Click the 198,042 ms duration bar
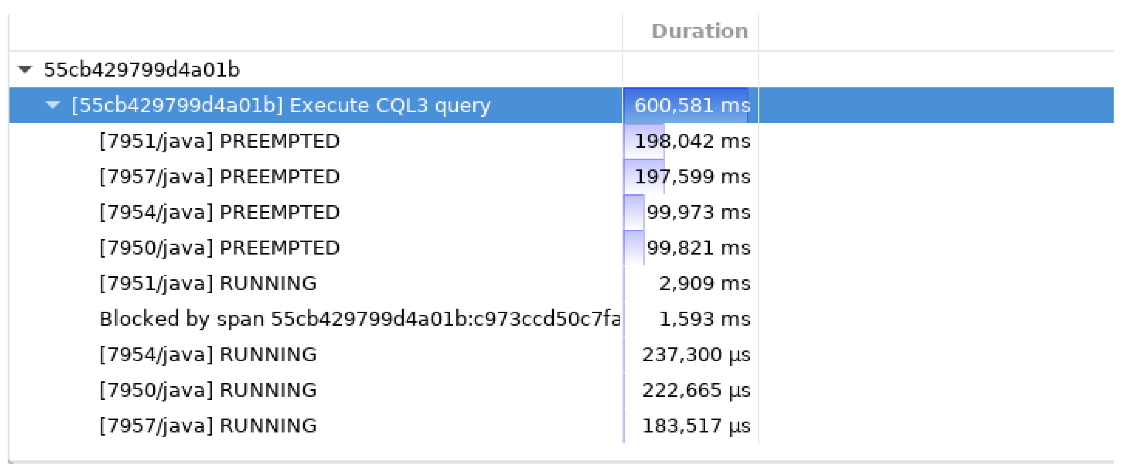 pyautogui.click(x=644, y=141)
